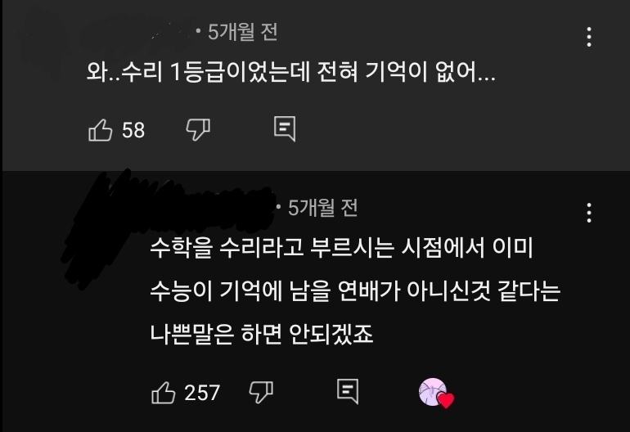Like the top comment about 수리 1등급
Viewport: 630px width, 432px height.
point(100,130)
